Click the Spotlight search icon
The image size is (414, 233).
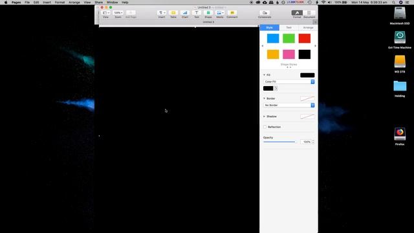coord(394,3)
